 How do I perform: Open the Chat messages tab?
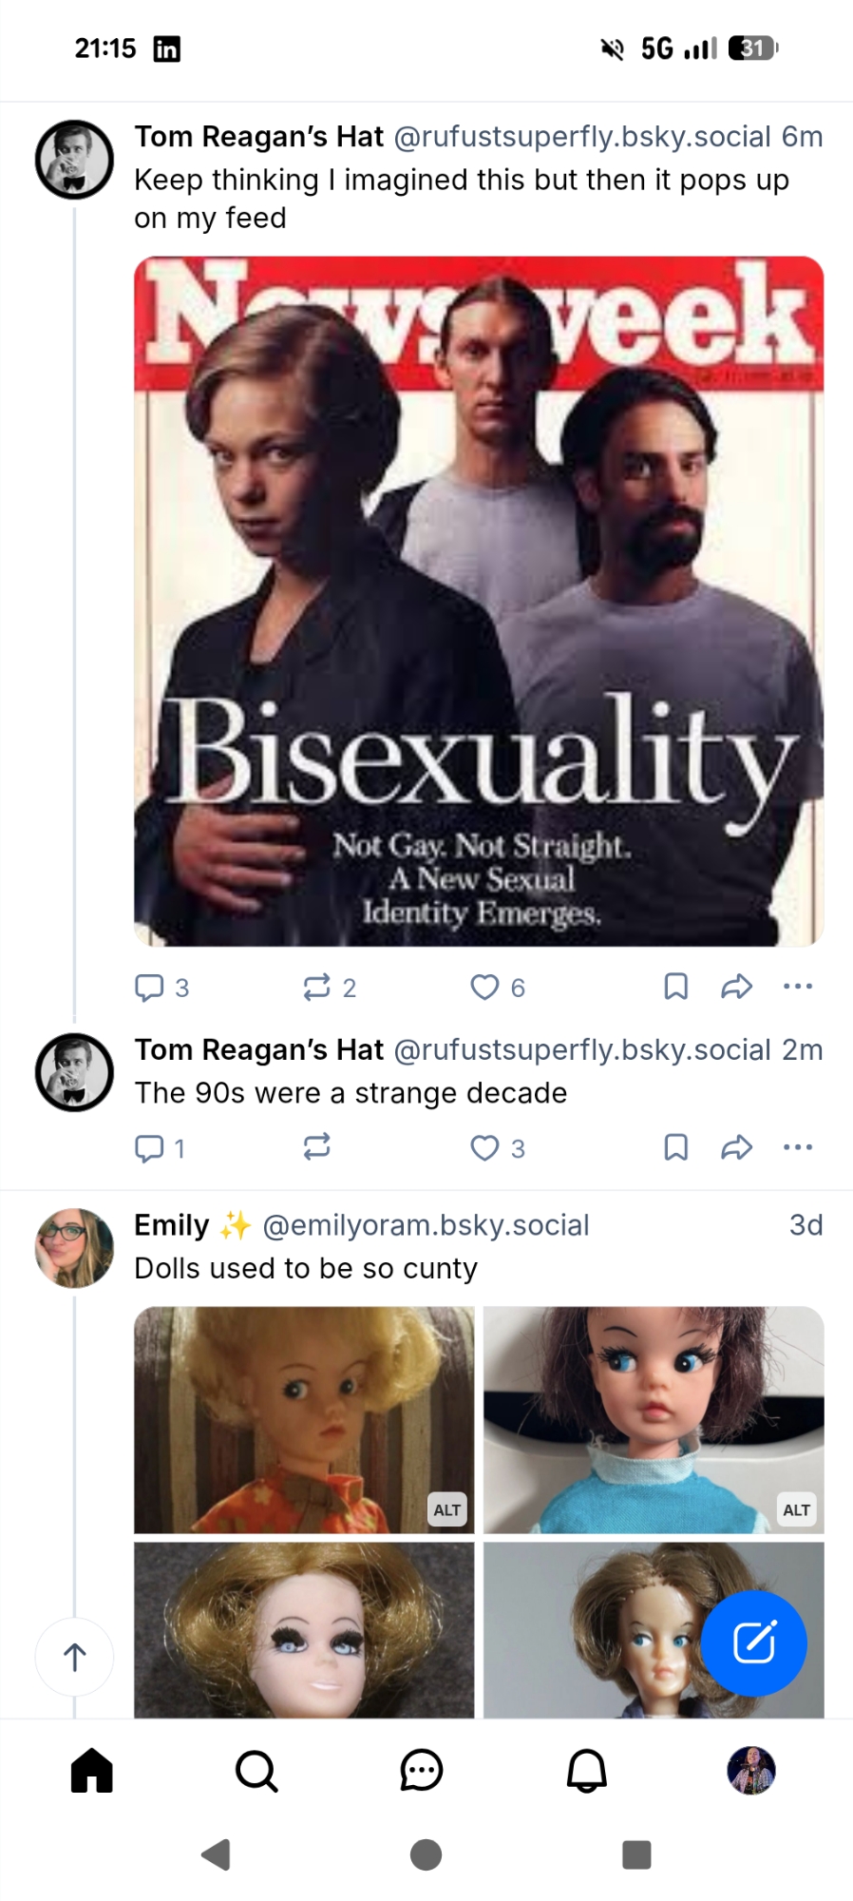tap(421, 1771)
